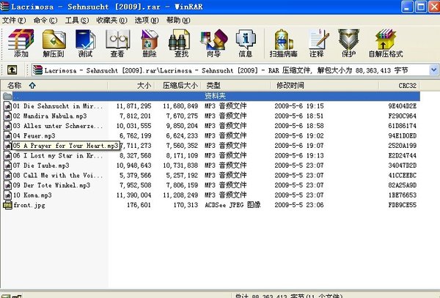Sort by the 名称 column header
440x298 pixels.
click(55, 86)
